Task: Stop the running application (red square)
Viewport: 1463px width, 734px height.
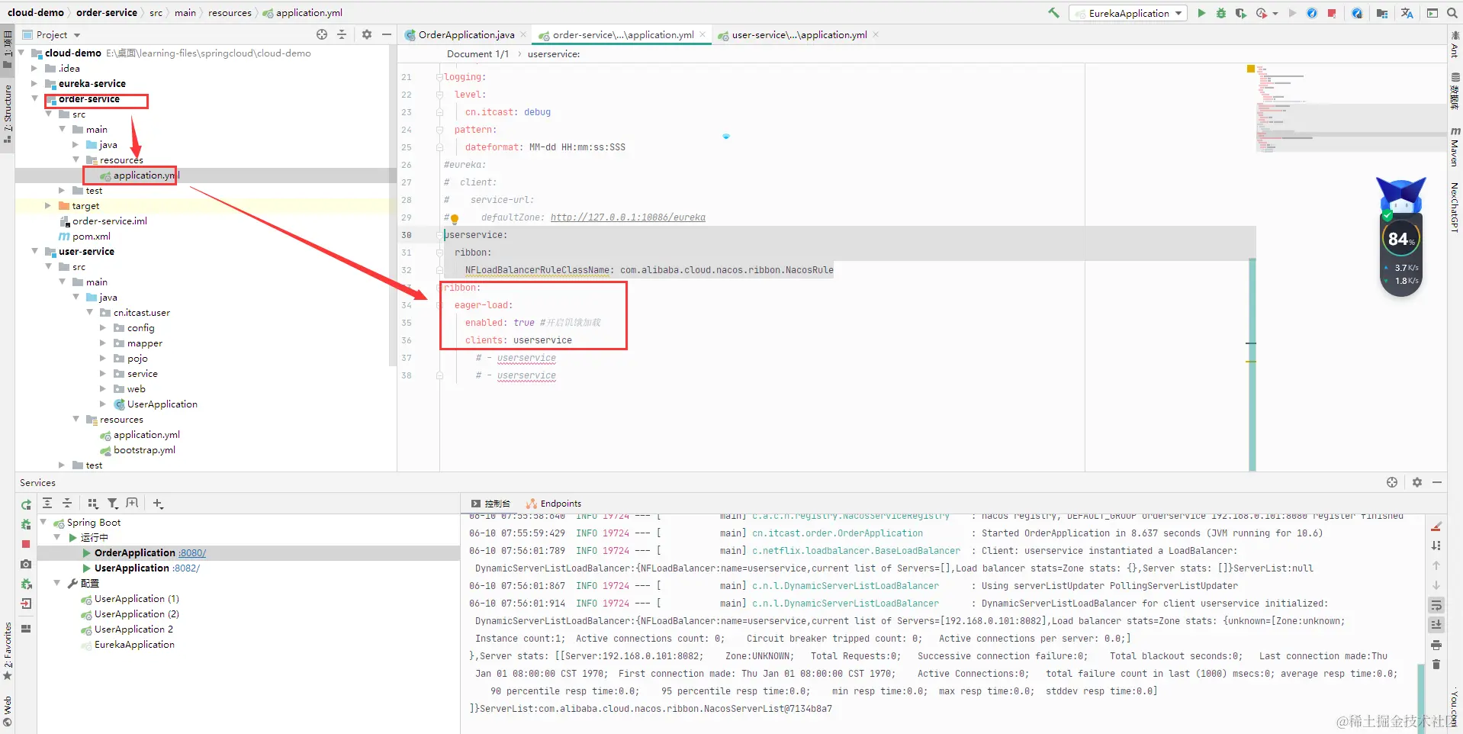Action: coord(1332,13)
